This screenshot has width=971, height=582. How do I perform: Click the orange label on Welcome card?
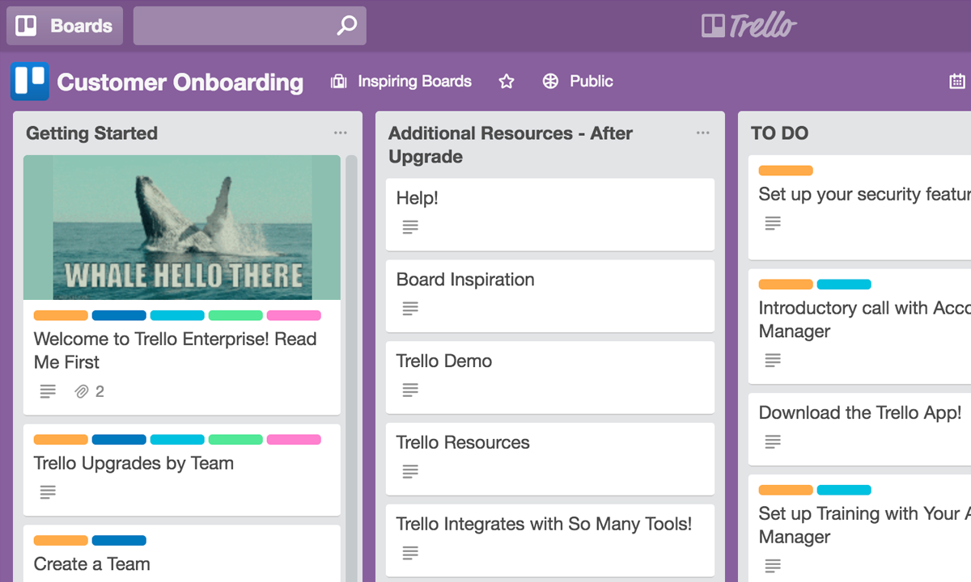click(x=61, y=315)
